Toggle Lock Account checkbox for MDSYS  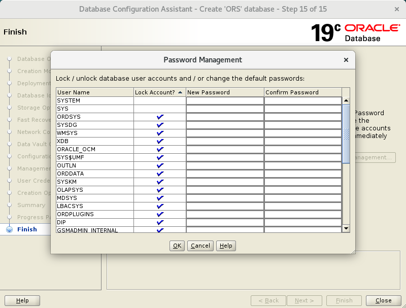click(160, 198)
